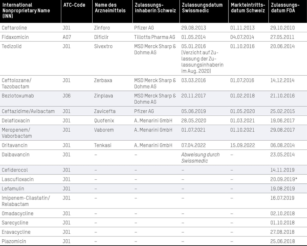Click the Abweisung durch Swissmedic note
307x246 pixels.
pos(200,157)
